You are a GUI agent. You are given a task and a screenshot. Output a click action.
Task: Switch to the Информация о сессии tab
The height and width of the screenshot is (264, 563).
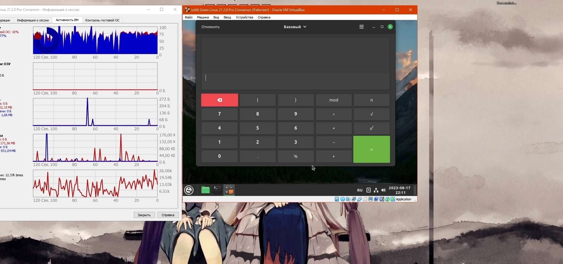pos(33,20)
